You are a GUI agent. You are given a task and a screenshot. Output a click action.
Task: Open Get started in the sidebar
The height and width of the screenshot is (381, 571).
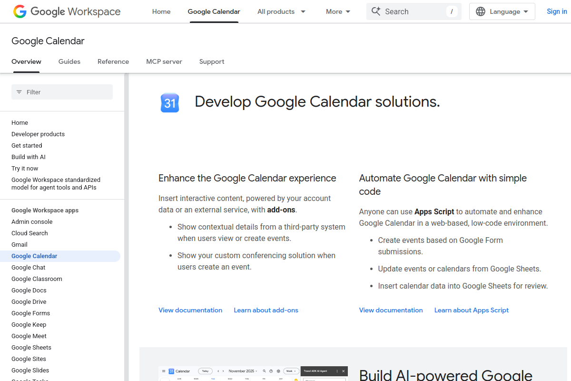[27, 145]
